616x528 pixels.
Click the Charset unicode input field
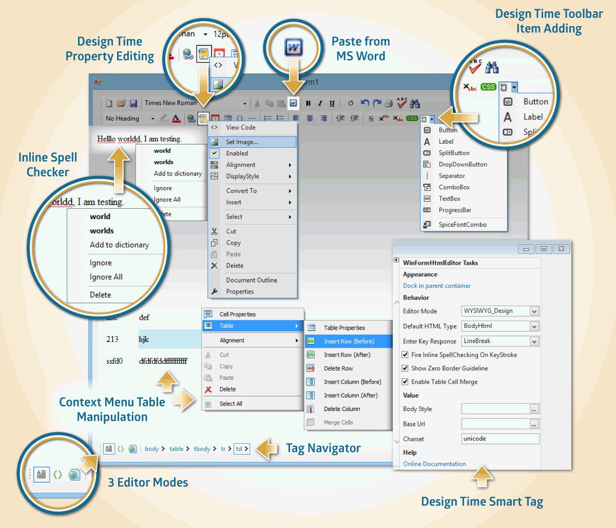tap(500, 439)
